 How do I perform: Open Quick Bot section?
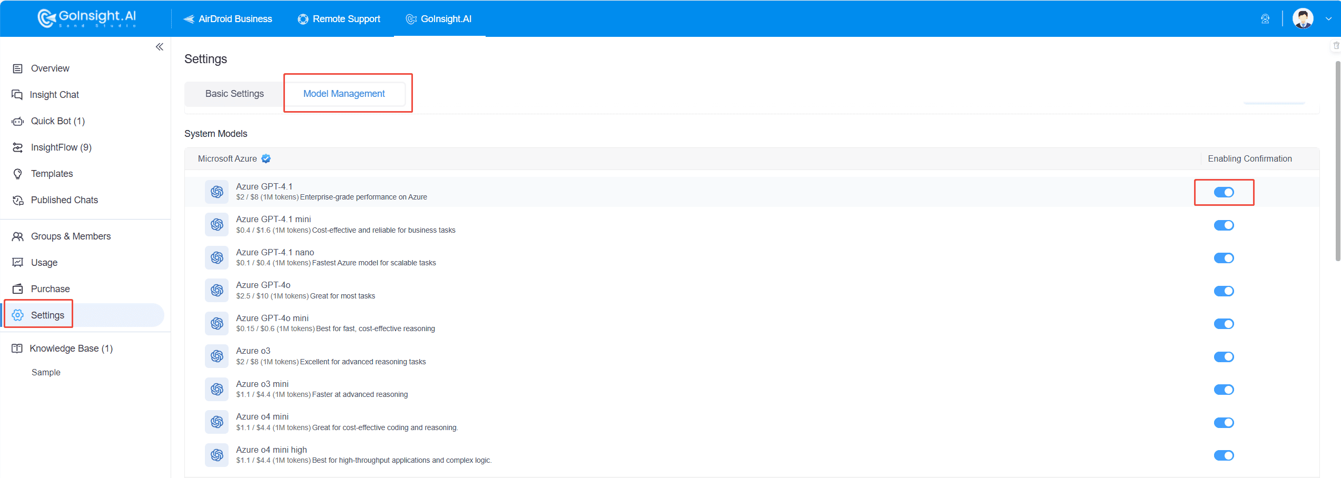tap(57, 121)
